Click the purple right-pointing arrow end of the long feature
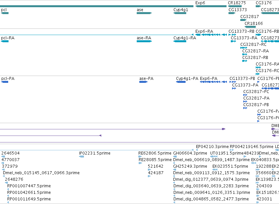Screen dimensions: 279x204 point(224,129)
